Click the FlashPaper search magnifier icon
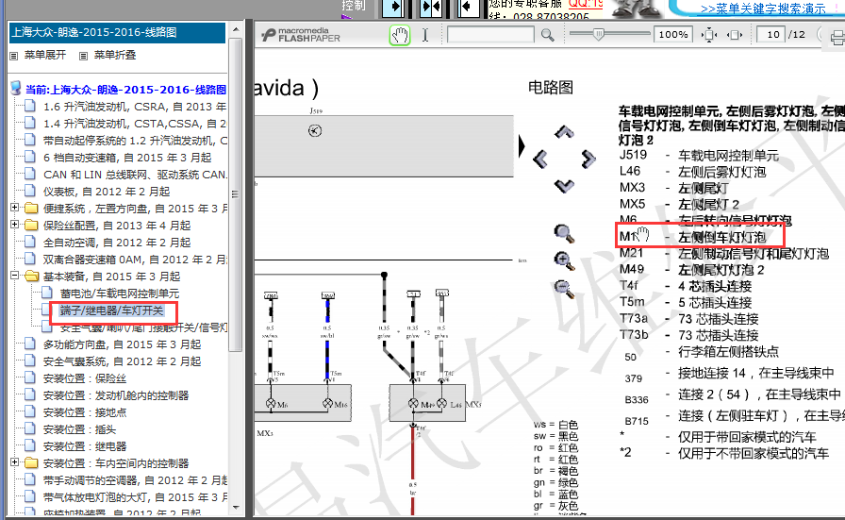Image resolution: width=845 pixels, height=520 pixels. click(548, 35)
